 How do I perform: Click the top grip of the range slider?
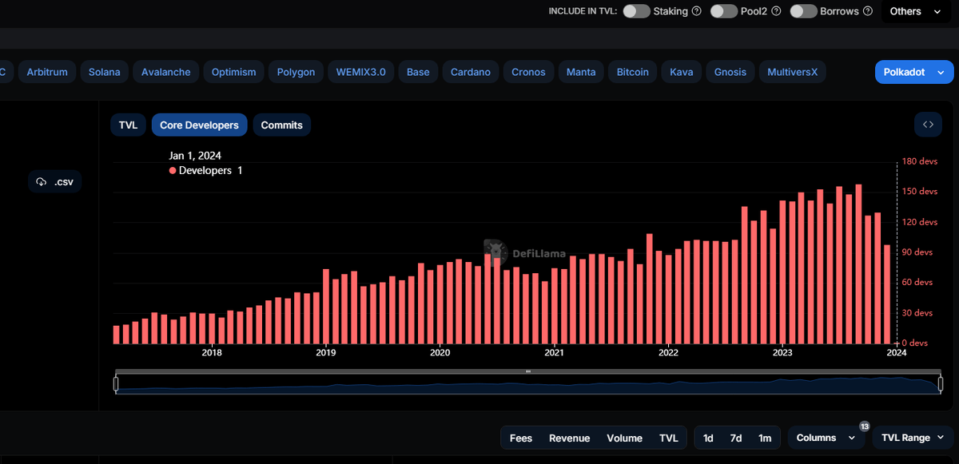pos(528,371)
